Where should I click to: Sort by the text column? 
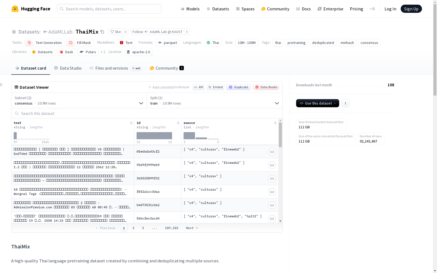coord(131,123)
